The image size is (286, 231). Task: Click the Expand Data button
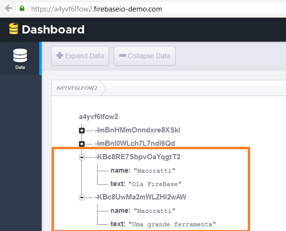pos(80,56)
